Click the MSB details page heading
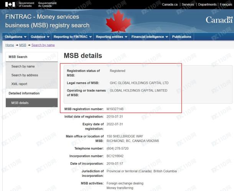 (83, 56)
